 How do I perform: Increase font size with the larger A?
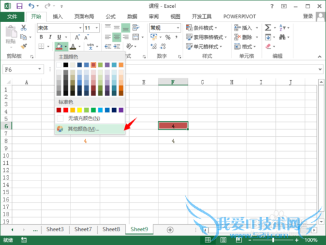pyautogui.click(x=77, y=37)
